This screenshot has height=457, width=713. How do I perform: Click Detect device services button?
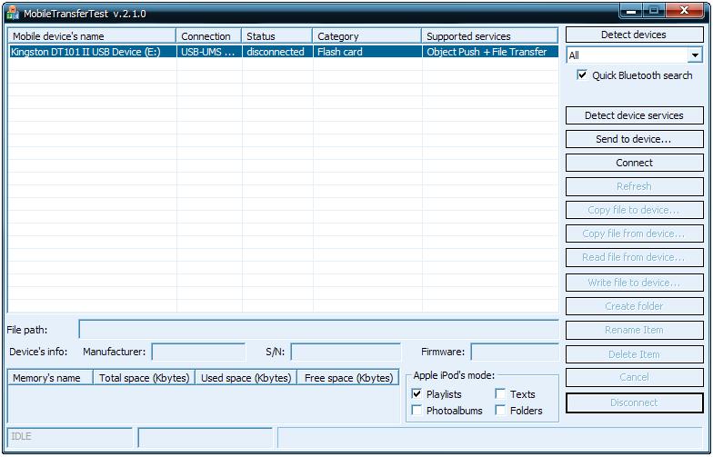[634, 115]
